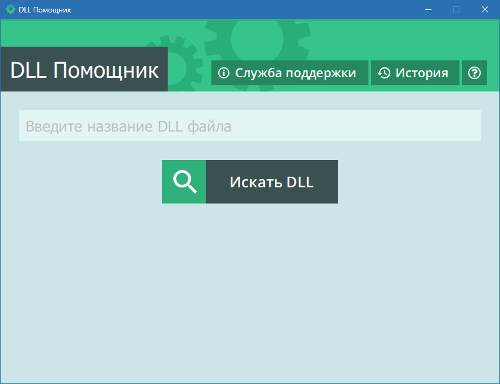The height and width of the screenshot is (384, 500).
Task: Open help via the question mark icon
Action: pyautogui.click(x=474, y=73)
